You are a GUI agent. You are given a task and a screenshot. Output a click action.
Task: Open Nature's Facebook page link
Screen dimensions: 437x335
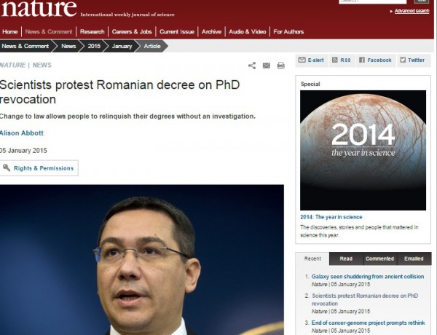(x=376, y=60)
